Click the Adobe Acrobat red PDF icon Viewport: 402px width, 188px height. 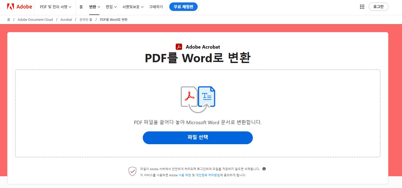click(x=178, y=47)
